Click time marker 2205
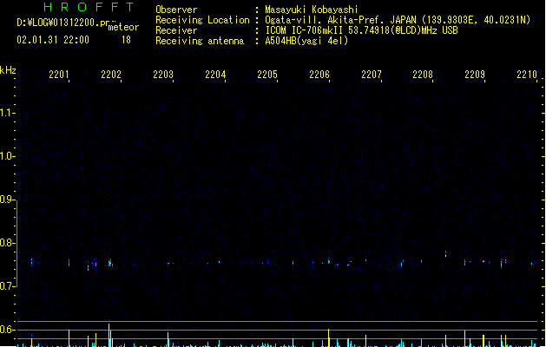 pyautogui.click(x=267, y=75)
